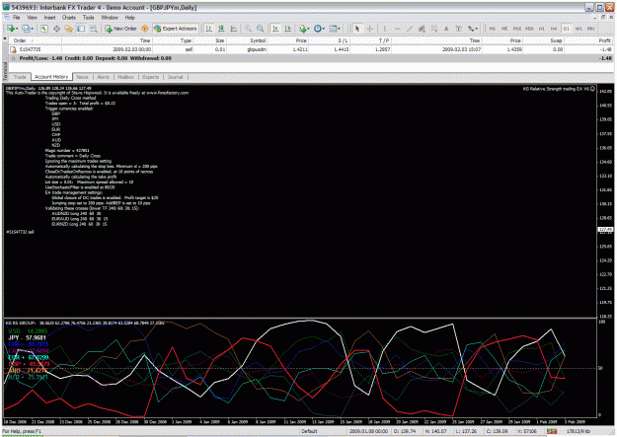Open the Market Watch window icon

click(x=44, y=29)
